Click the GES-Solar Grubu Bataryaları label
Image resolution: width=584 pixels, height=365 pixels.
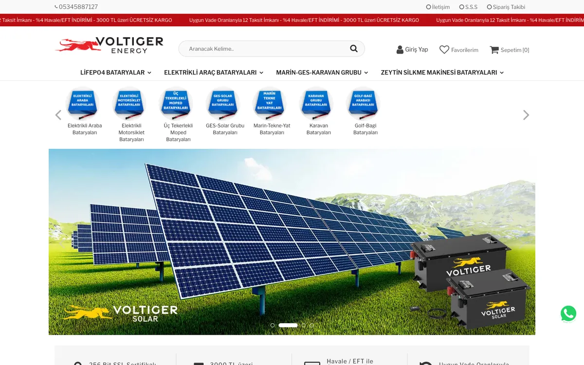[x=225, y=129]
